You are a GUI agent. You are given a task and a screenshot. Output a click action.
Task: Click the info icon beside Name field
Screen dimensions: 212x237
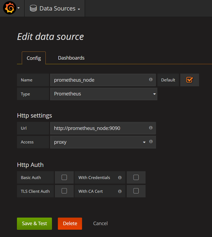(x=151, y=80)
